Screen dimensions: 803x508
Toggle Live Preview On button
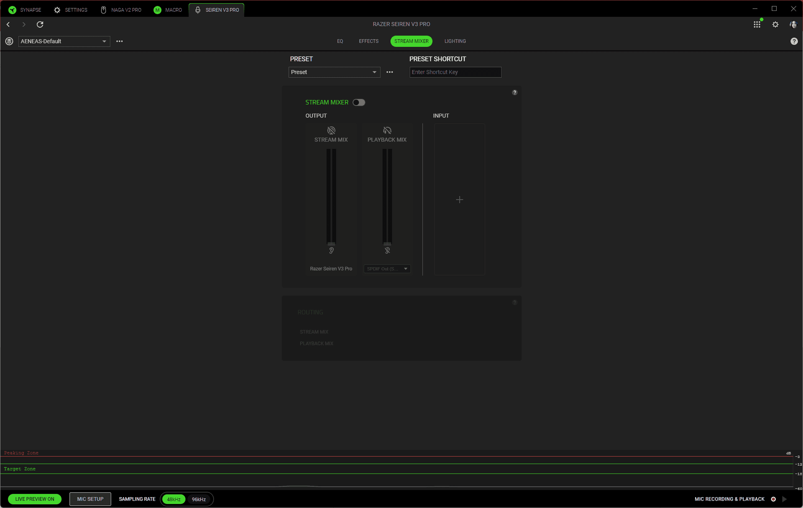[x=35, y=499]
